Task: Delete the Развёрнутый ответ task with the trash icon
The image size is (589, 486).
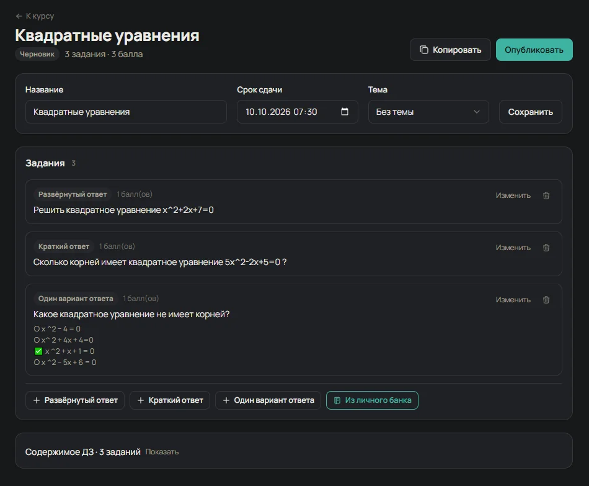Action: (x=546, y=196)
